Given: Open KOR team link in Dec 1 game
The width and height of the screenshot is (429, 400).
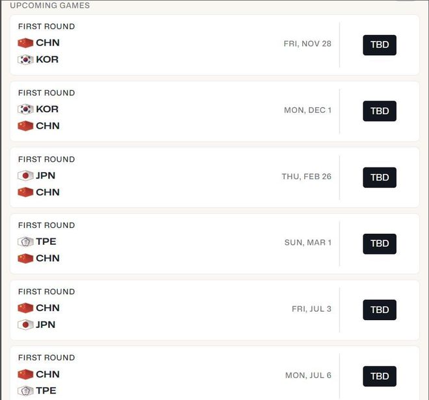Looking at the screenshot, I should 47,109.
